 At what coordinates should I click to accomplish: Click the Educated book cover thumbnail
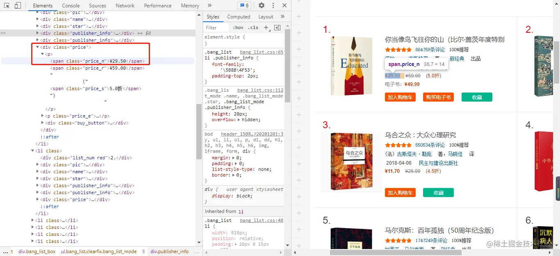(351, 66)
